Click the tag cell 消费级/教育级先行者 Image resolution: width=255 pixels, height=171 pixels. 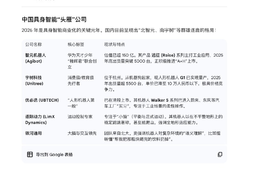[x=81, y=80]
